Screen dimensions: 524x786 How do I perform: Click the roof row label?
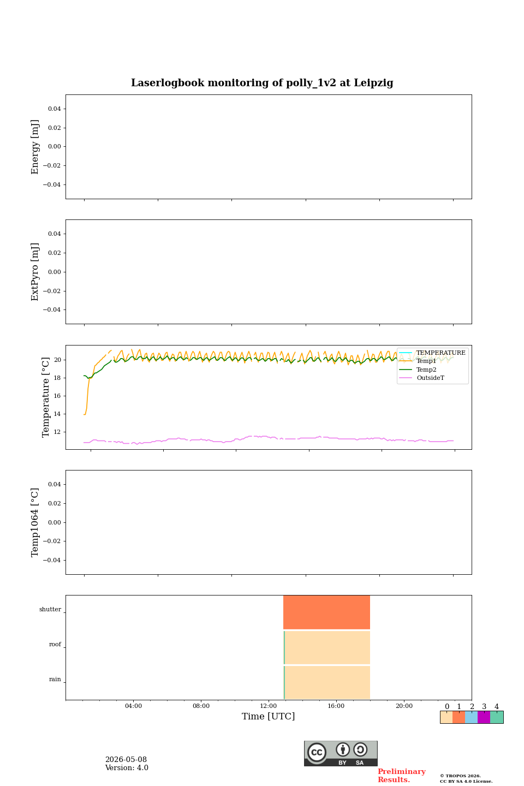coord(55,645)
